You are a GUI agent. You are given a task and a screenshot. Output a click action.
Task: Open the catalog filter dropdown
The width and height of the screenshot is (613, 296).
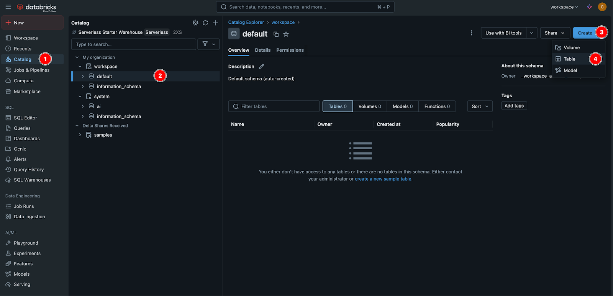(x=208, y=44)
